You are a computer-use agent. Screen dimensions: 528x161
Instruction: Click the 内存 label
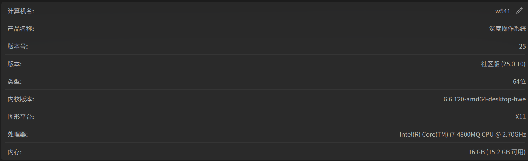click(x=15, y=152)
